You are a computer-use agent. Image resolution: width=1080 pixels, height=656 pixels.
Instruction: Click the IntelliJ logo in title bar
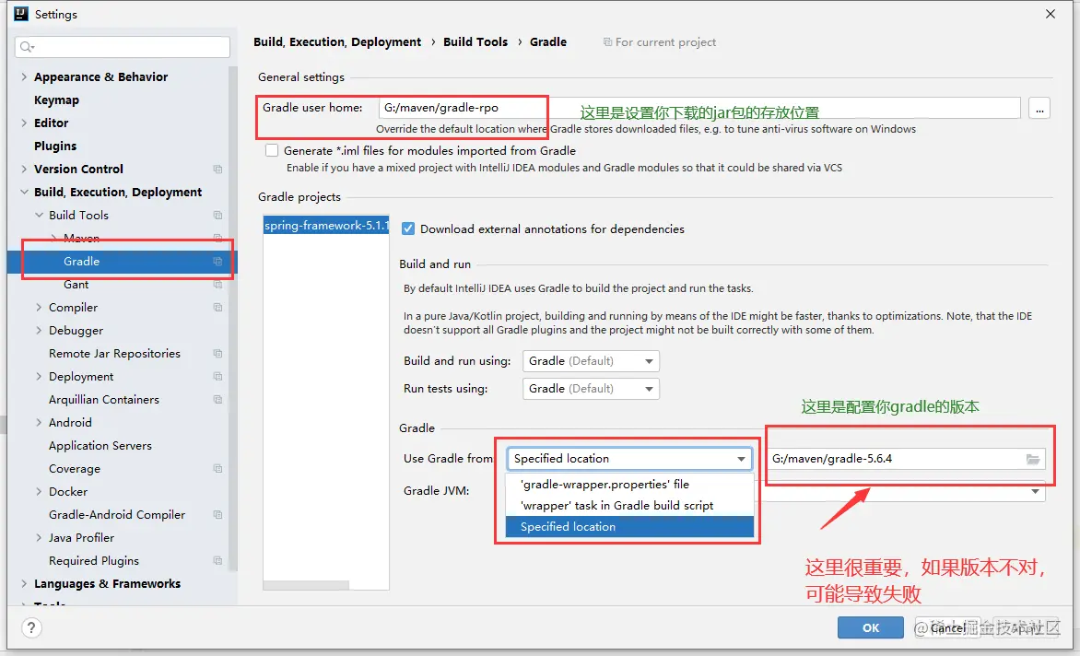point(21,14)
